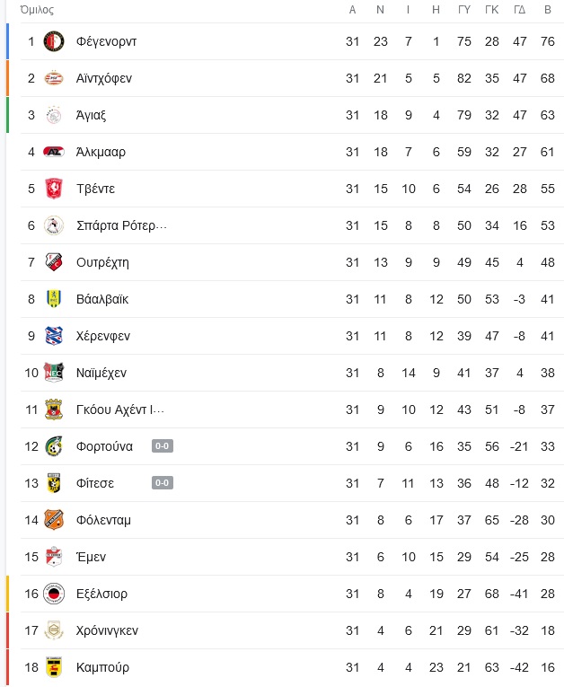This screenshot has height=687, width=564.
Task: Click the Cambuur yellow crest
Action: (x=54, y=667)
